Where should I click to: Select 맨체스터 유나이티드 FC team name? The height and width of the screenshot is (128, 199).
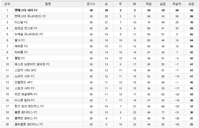tap(30, 16)
